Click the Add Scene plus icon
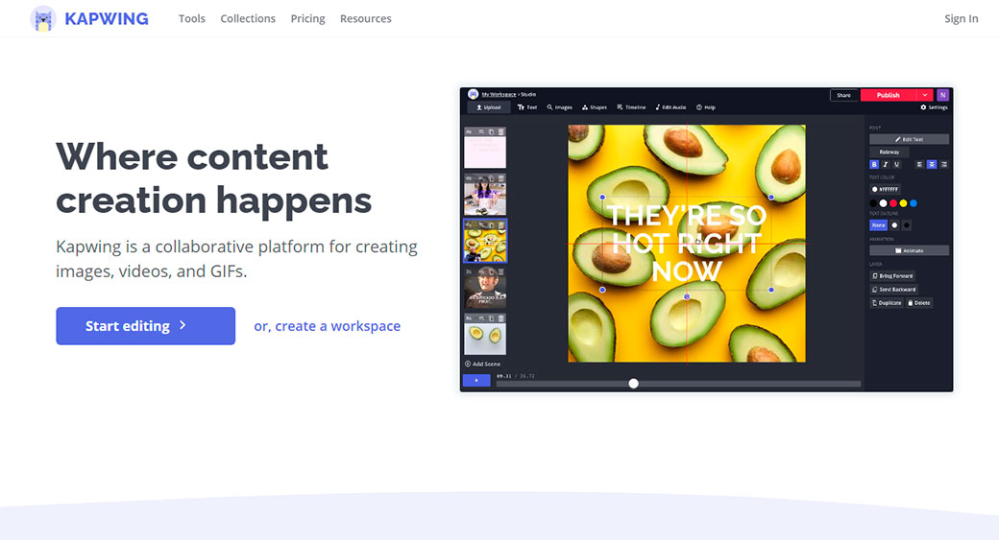Screen dimensions: 999x540 (x=468, y=364)
